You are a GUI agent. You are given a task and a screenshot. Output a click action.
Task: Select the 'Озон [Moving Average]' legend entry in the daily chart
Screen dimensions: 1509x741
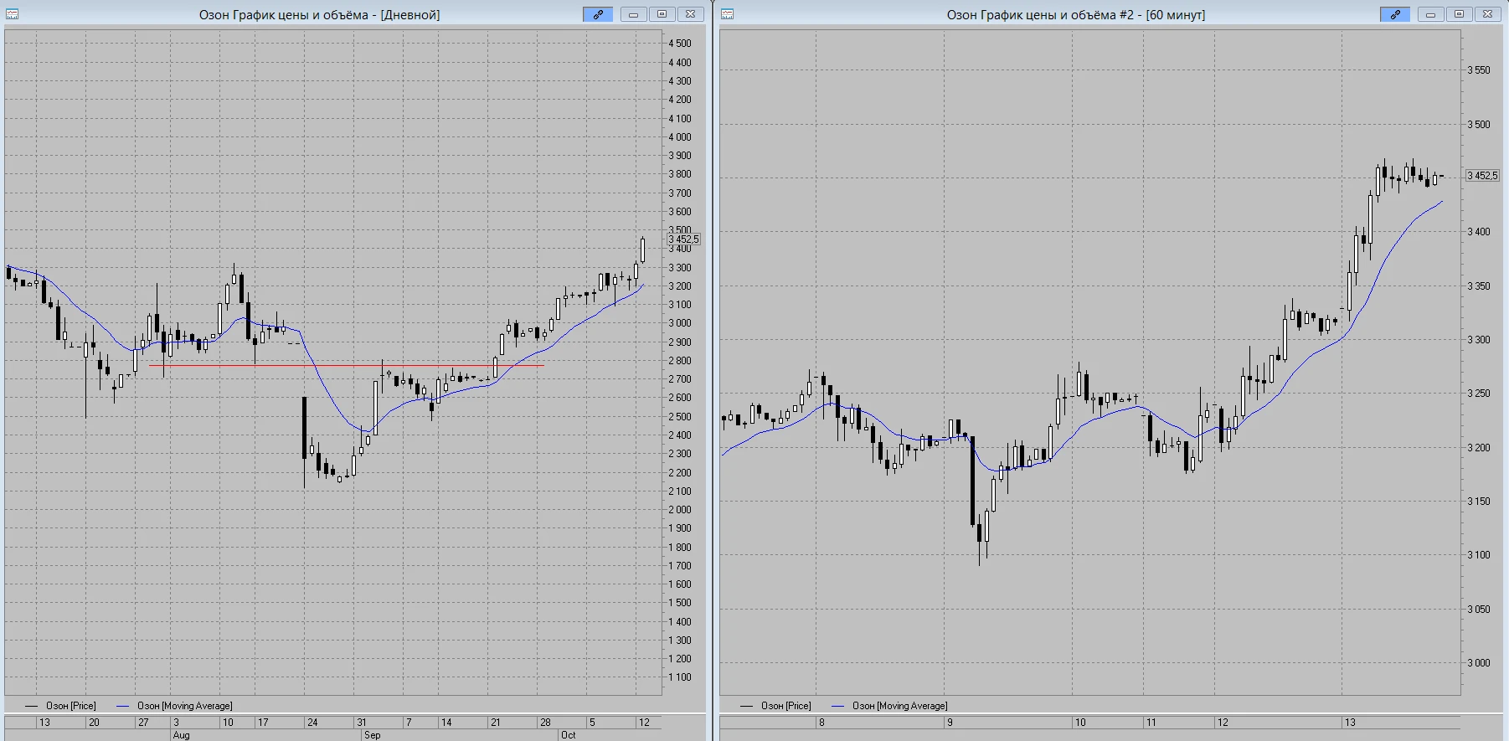click(174, 706)
